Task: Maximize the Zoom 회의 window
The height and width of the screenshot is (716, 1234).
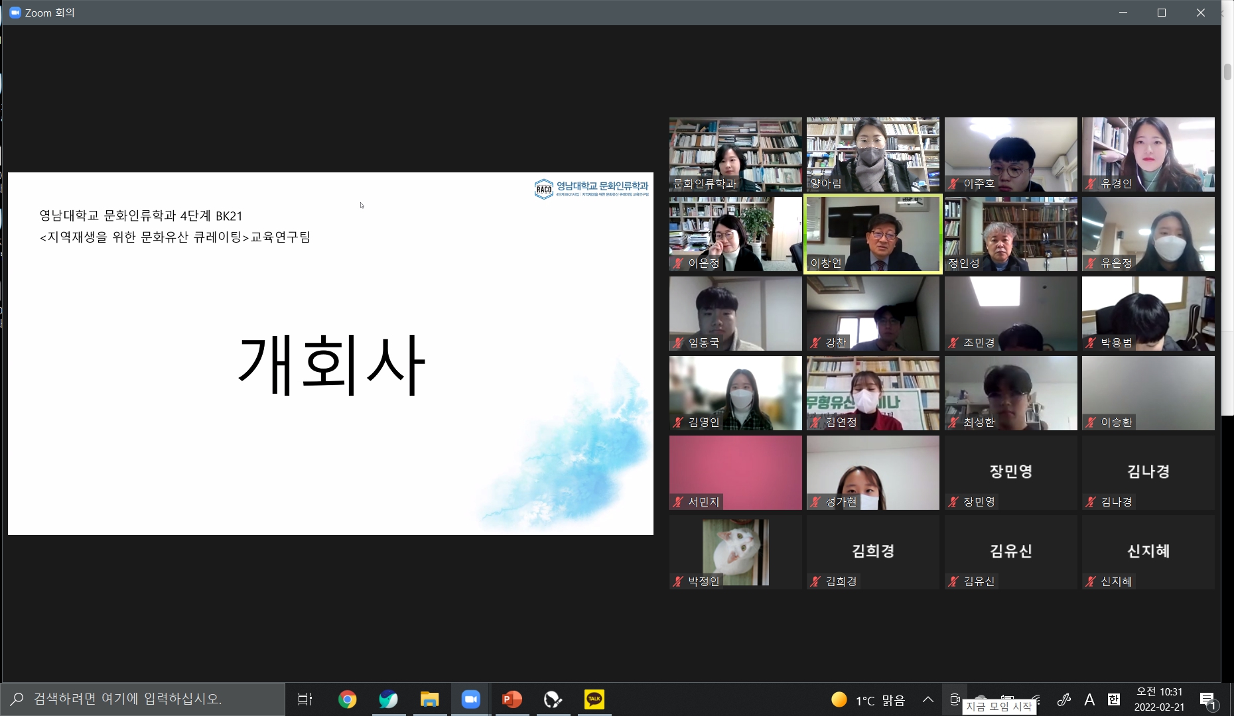Action: point(1162,13)
